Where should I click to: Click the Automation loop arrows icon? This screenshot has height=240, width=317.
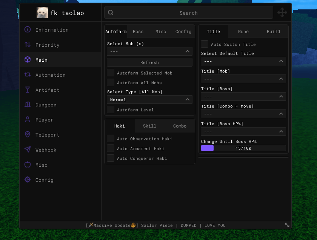28,75
